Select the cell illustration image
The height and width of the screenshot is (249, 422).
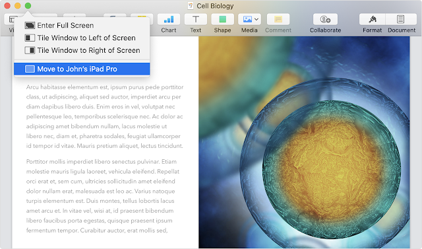coord(304,142)
